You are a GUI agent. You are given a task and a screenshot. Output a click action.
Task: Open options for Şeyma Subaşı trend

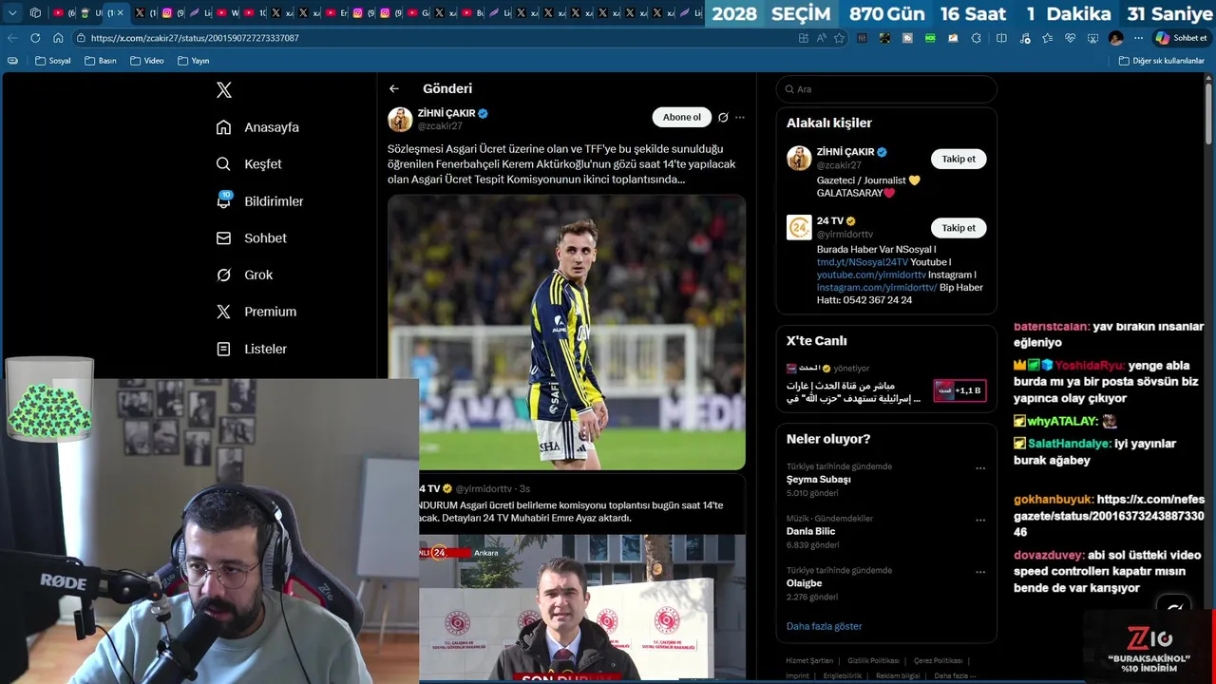pyautogui.click(x=980, y=467)
